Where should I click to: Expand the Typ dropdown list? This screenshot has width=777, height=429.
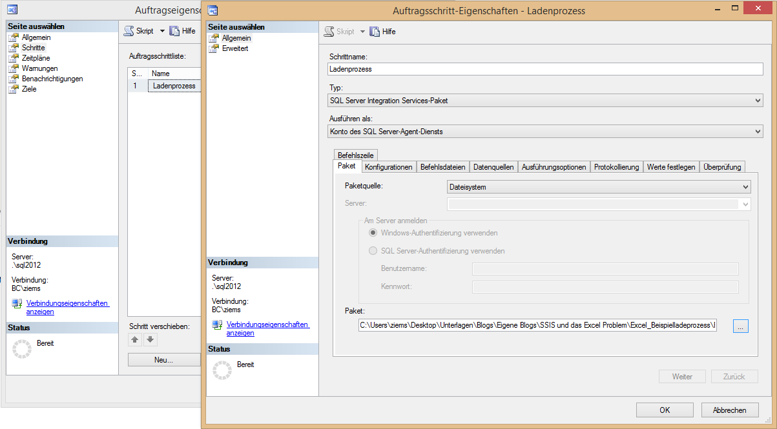[x=758, y=101]
